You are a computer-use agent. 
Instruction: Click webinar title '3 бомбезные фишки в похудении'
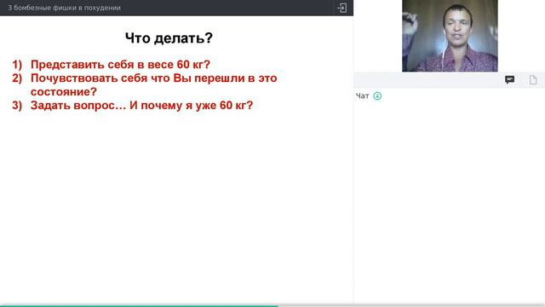pos(64,8)
